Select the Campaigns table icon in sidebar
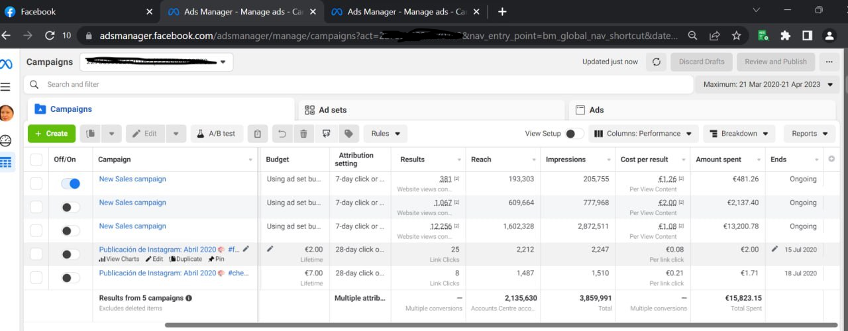 [6, 162]
